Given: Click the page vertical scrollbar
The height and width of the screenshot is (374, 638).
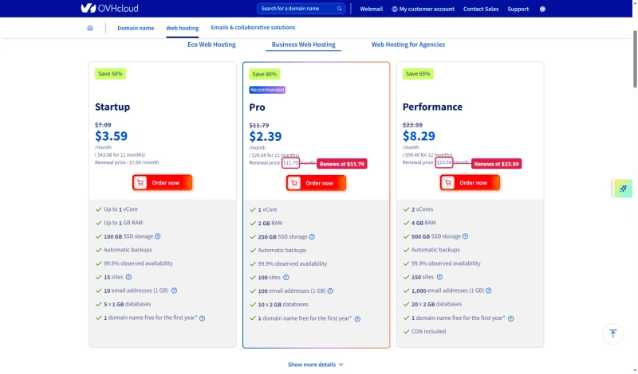Looking at the screenshot, I should tap(635, 59).
